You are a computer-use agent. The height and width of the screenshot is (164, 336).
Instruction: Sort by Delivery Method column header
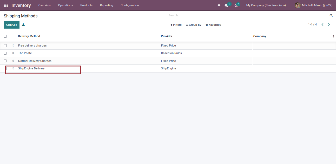29,36
